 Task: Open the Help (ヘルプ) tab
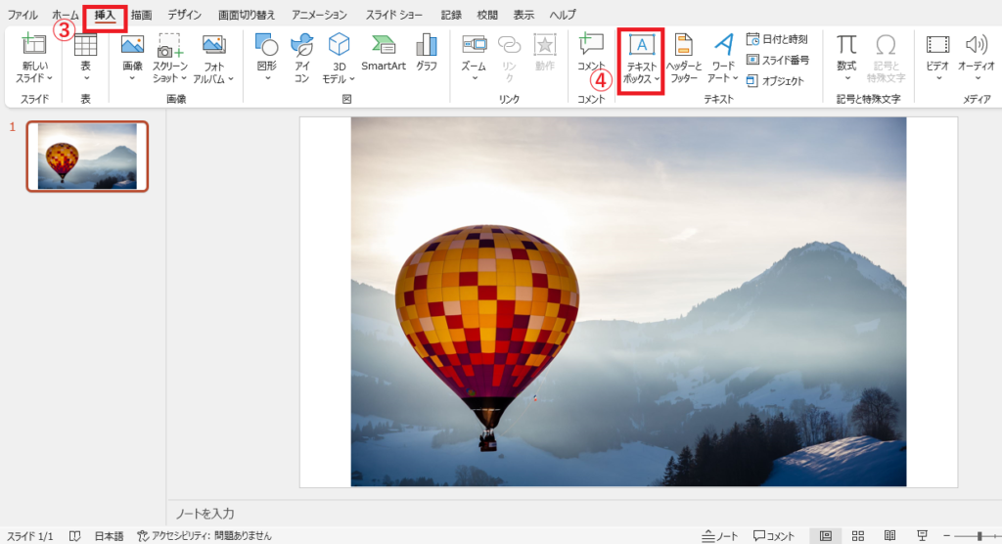[563, 15]
